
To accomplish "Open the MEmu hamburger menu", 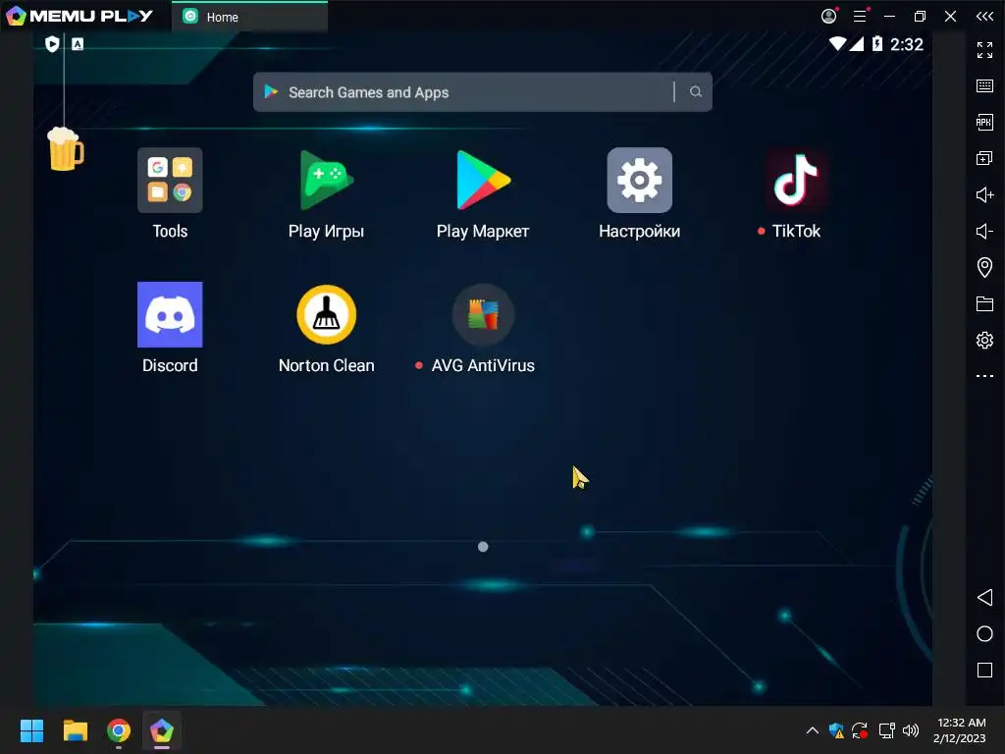I will tap(861, 16).
